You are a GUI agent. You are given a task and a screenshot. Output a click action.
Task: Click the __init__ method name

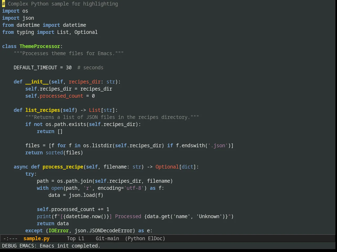37,82
